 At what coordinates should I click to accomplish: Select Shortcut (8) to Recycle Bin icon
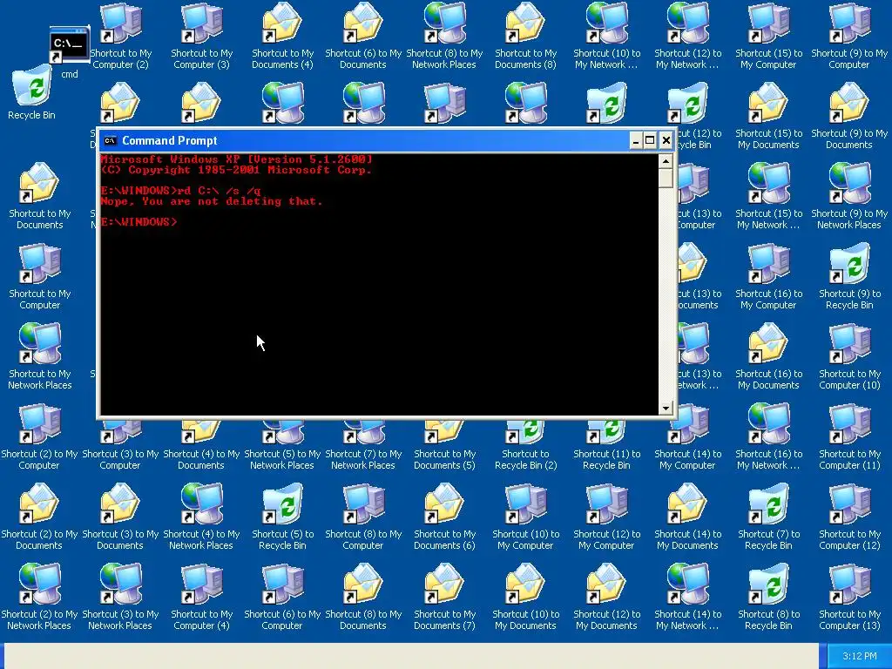(768, 585)
